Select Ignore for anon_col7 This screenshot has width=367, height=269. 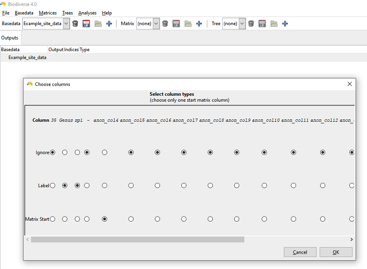point(184,152)
